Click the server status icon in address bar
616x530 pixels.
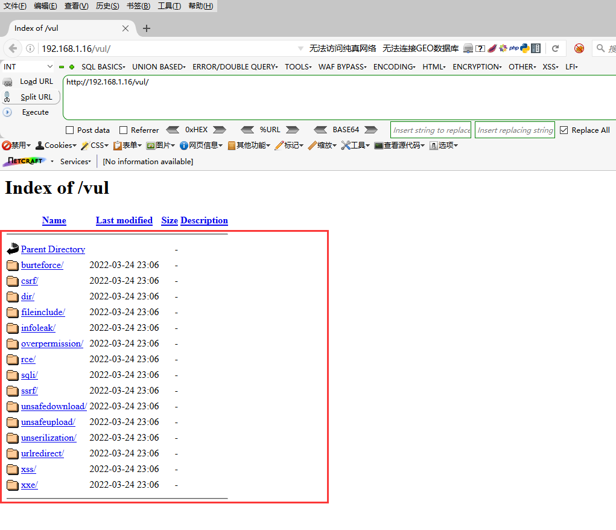tap(468, 48)
